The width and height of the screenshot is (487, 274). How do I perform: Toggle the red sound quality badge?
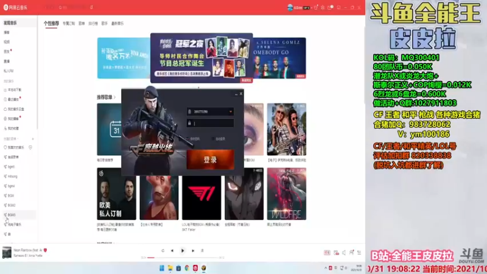pyautogui.click(x=327, y=253)
